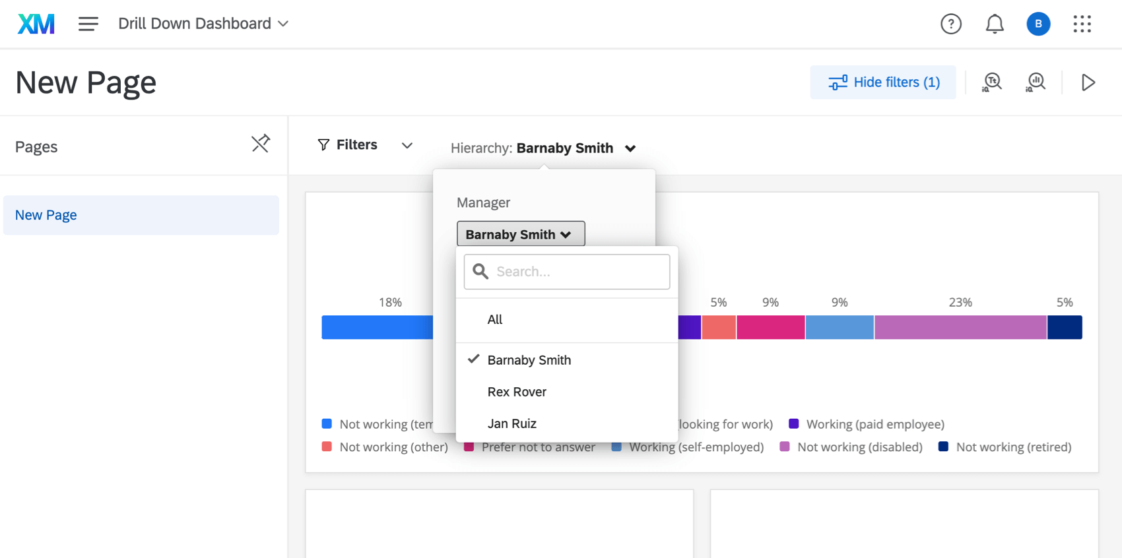This screenshot has height=558, width=1122.
Task: Click the search magnifier icon in dropdown
Action: click(480, 271)
